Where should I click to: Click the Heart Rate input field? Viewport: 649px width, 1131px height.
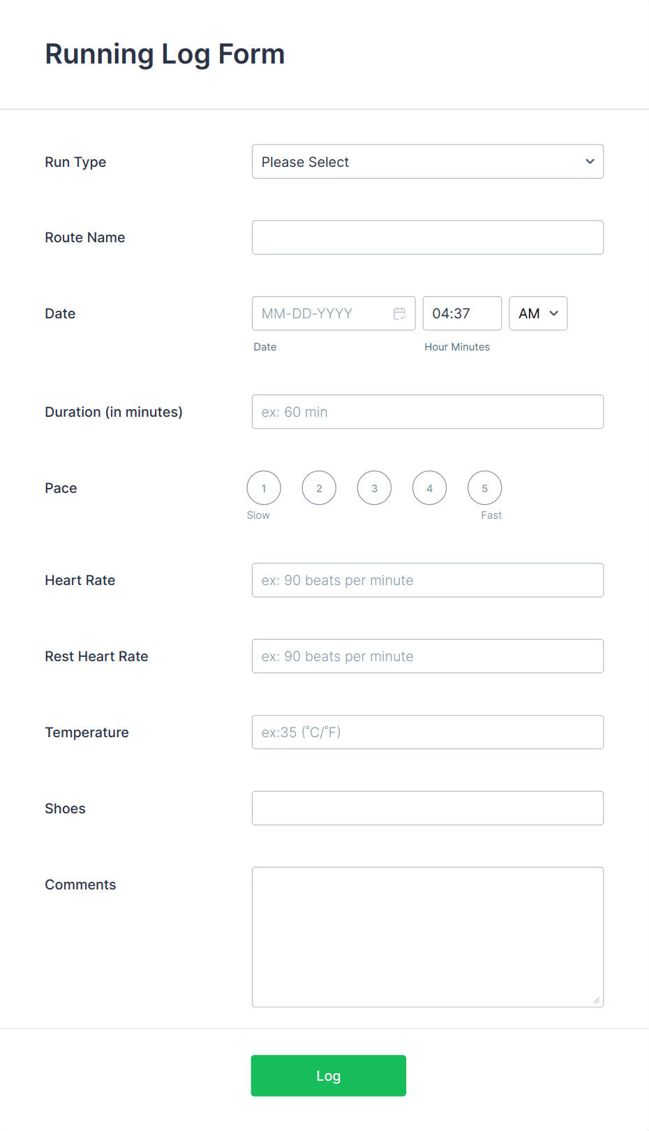428,580
